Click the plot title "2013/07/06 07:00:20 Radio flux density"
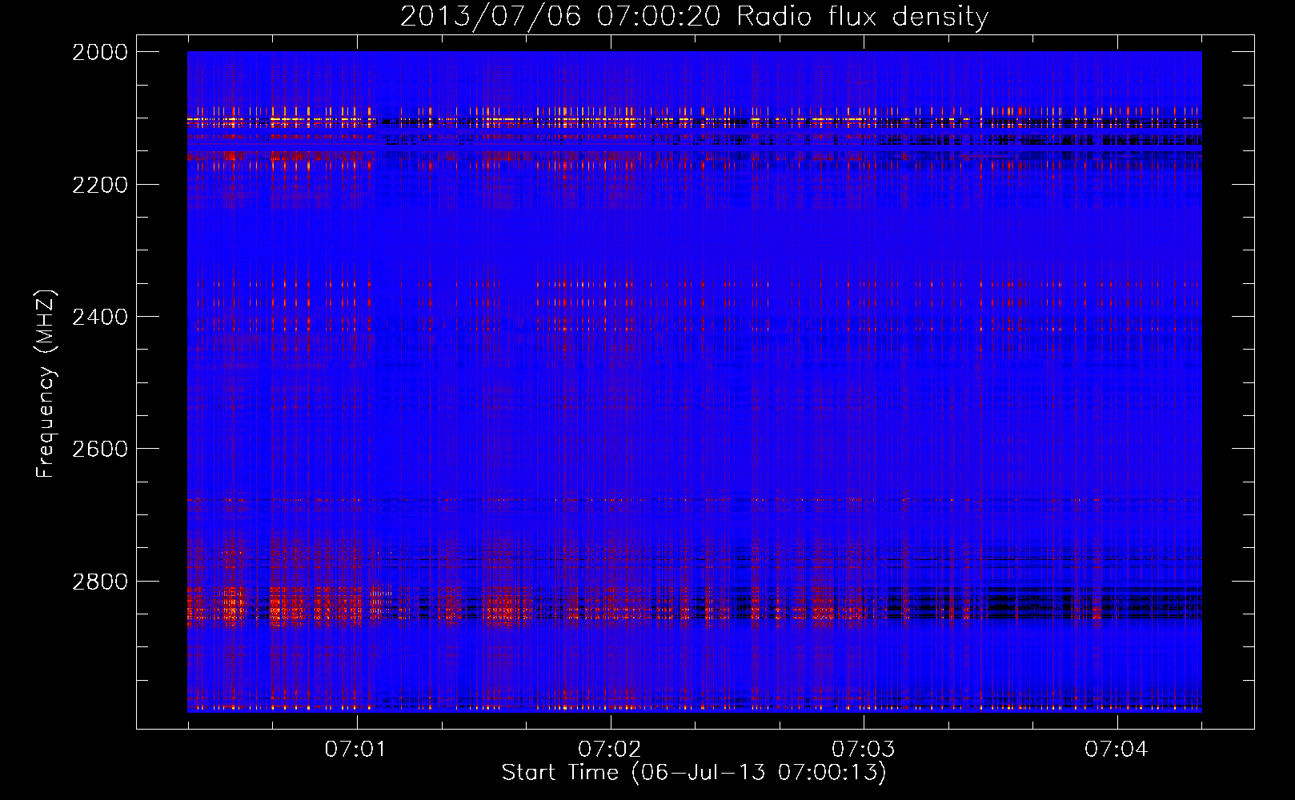 [x=694, y=17]
